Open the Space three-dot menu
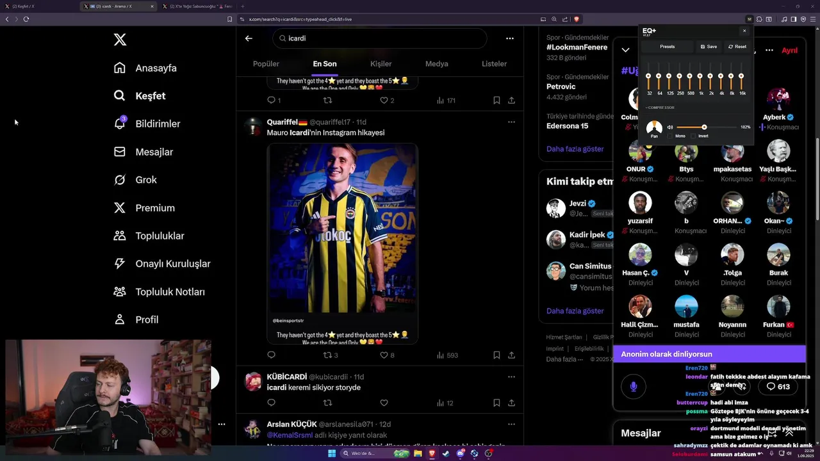 [x=769, y=50]
